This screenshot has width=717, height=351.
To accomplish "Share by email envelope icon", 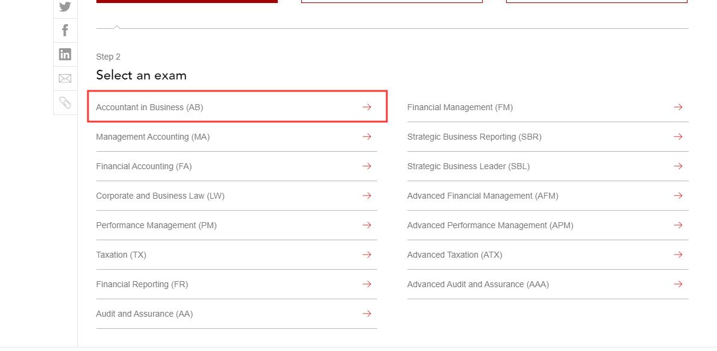I will pyautogui.click(x=65, y=78).
